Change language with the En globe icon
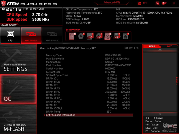 165,3
